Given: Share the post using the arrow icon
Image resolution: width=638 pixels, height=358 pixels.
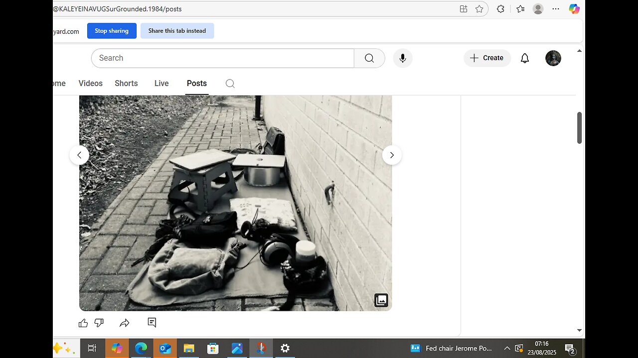Looking at the screenshot, I should (x=125, y=323).
